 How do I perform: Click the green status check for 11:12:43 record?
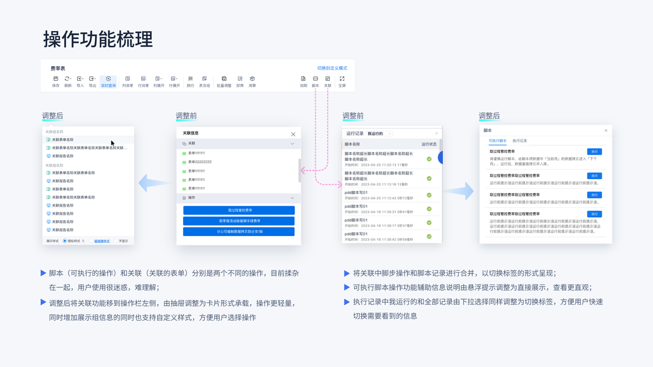(x=429, y=195)
